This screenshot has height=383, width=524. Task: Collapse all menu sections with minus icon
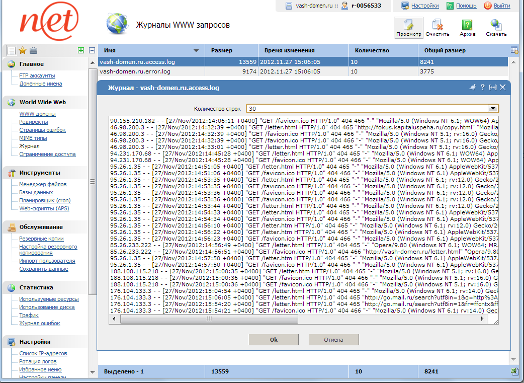pos(92,50)
